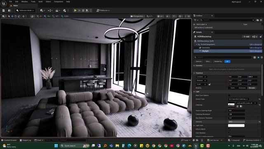Open the Source Type dropdown
The image size is (264, 149).
[238, 99]
